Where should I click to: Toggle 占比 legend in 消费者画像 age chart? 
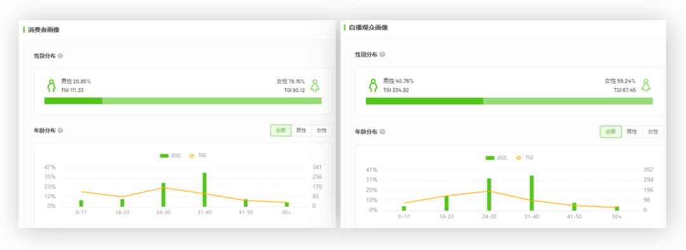170,155
